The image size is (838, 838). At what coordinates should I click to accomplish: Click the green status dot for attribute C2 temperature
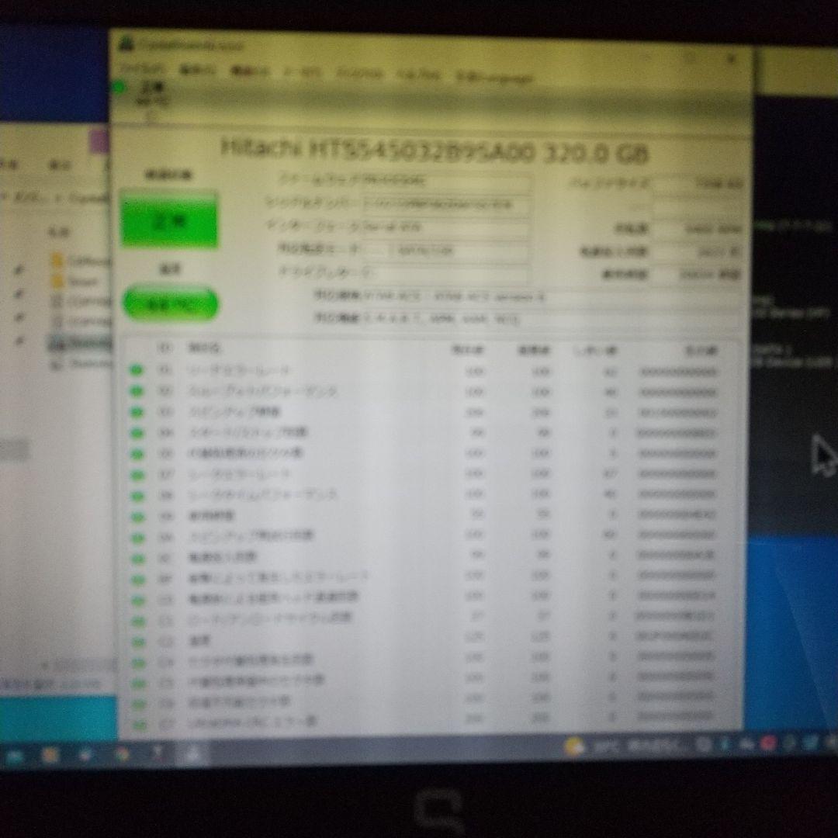[139, 642]
